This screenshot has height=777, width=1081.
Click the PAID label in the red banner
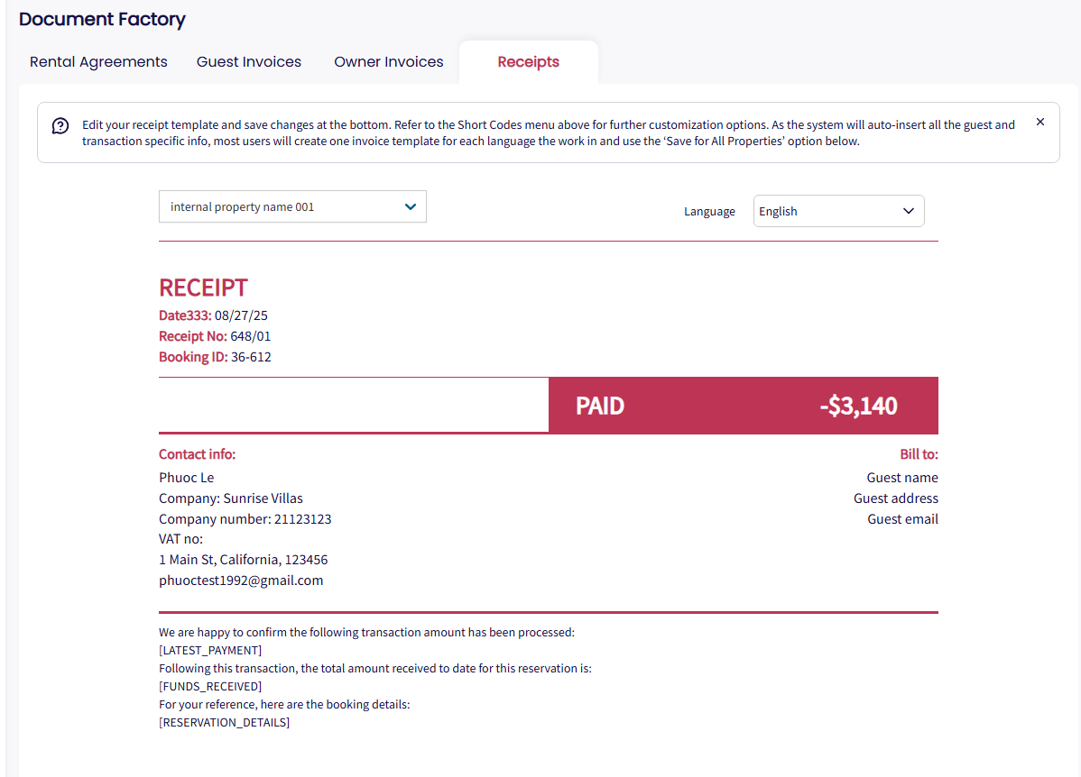pyautogui.click(x=600, y=406)
